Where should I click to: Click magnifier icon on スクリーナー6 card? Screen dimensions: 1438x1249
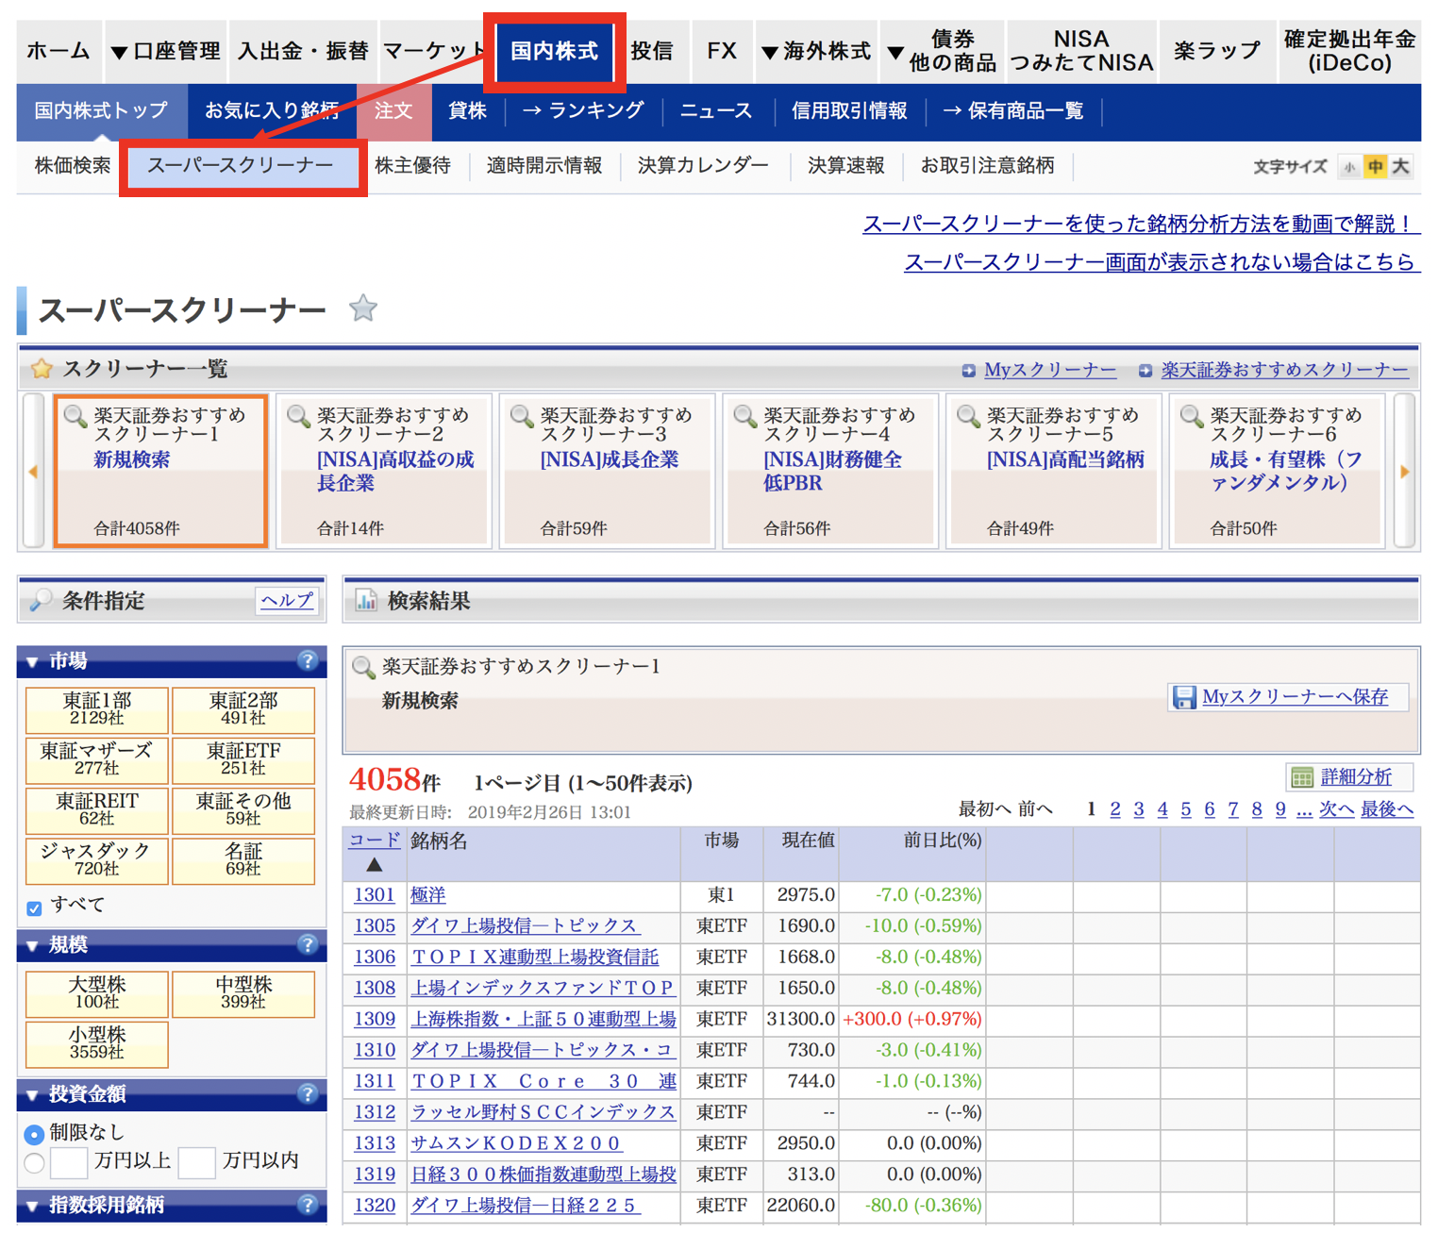pyautogui.click(x=1192, y=415)
